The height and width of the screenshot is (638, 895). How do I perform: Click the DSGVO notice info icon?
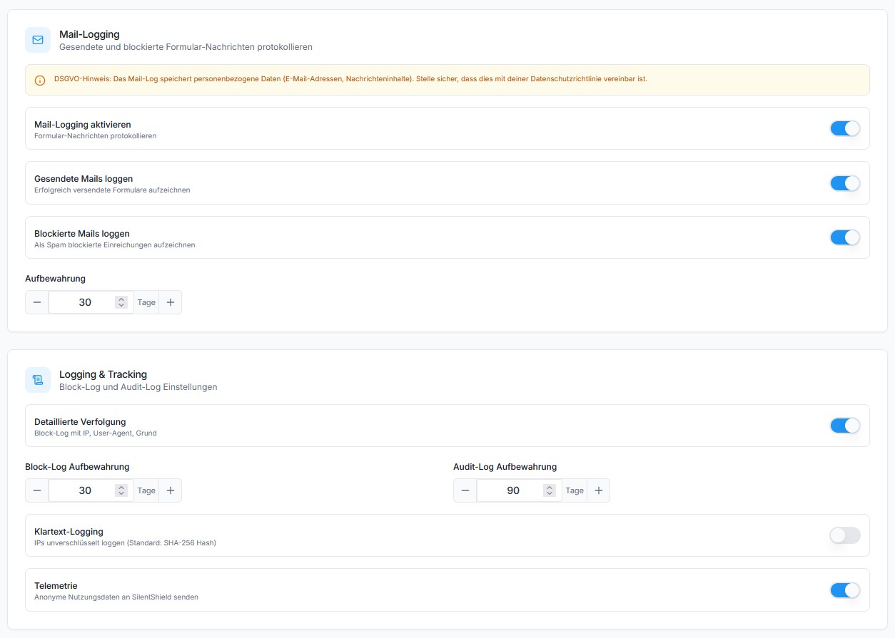point(40,80)
